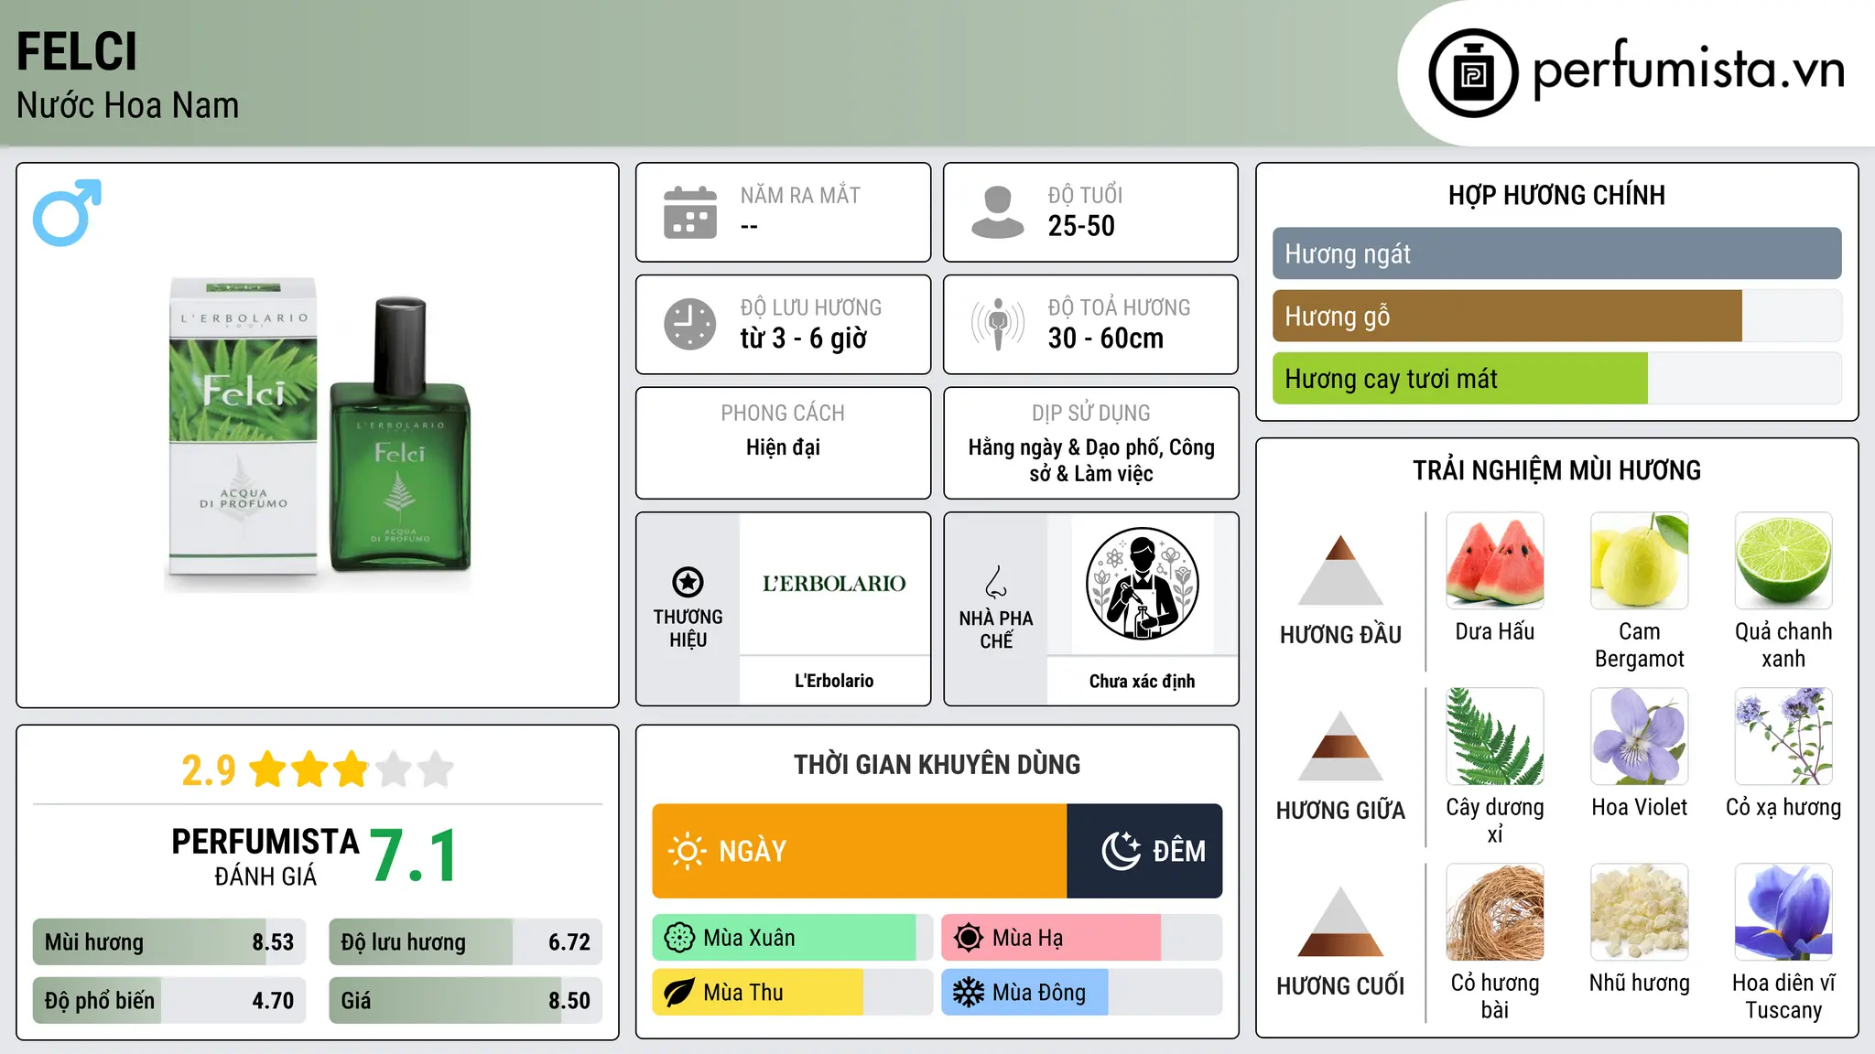Viewport: 1875px width, 1054px height.
Task: Click the Hương cay tươi mát accord bar
Action: [1556, 378]
